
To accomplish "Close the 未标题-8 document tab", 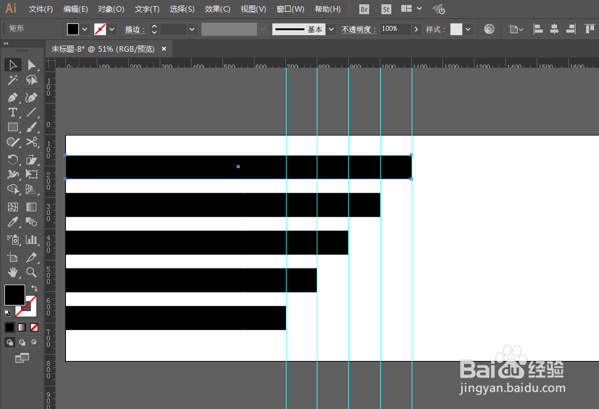I will [164, 49].
